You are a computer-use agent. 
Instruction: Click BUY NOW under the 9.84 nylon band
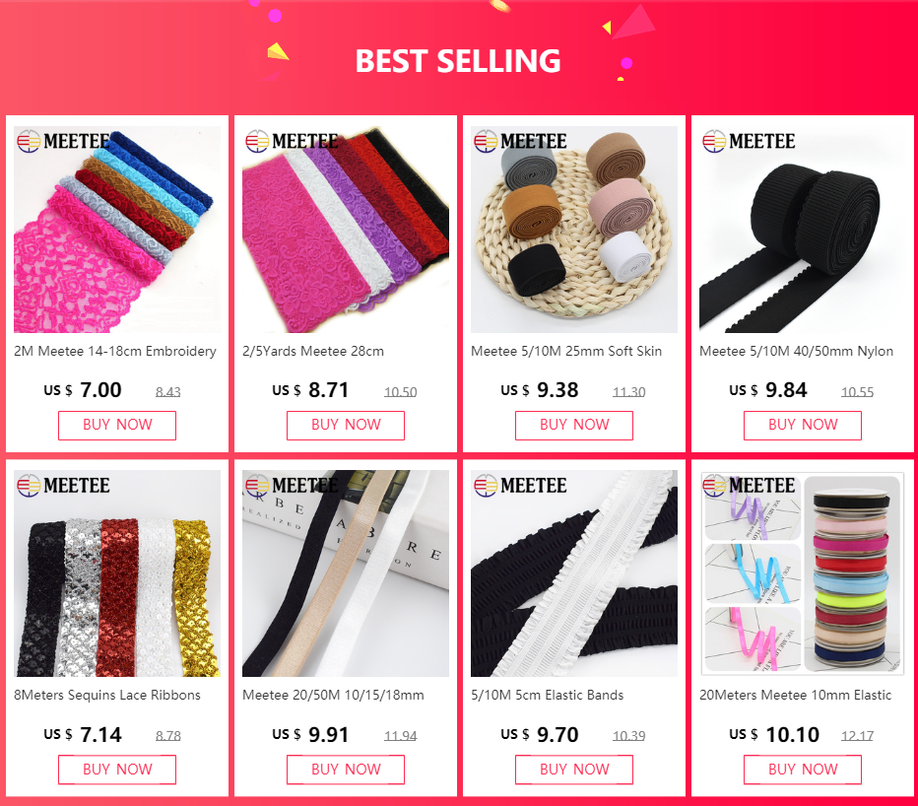(803, 426)
